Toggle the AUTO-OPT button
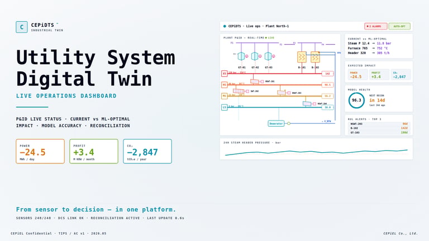This screenshot has height=241, width=429. (x=399, y=26)
